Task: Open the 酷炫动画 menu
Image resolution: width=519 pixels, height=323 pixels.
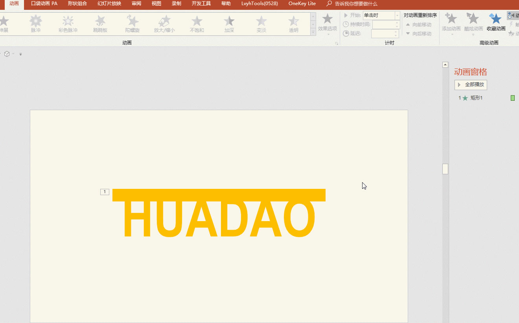Action: coord(473,24)
